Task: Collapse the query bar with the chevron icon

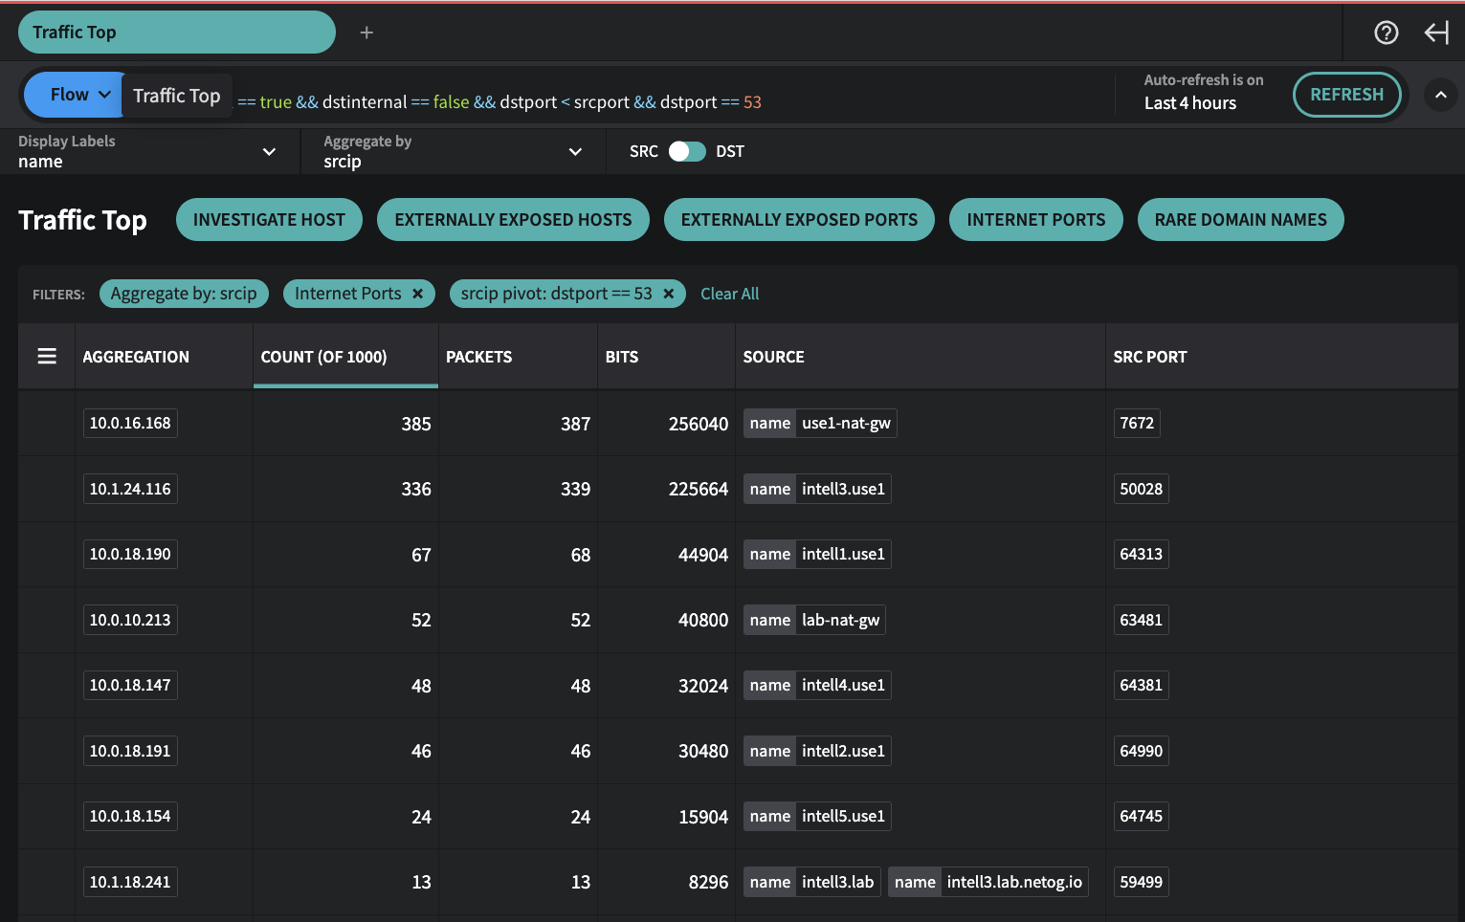Action: click(1441, 95)
